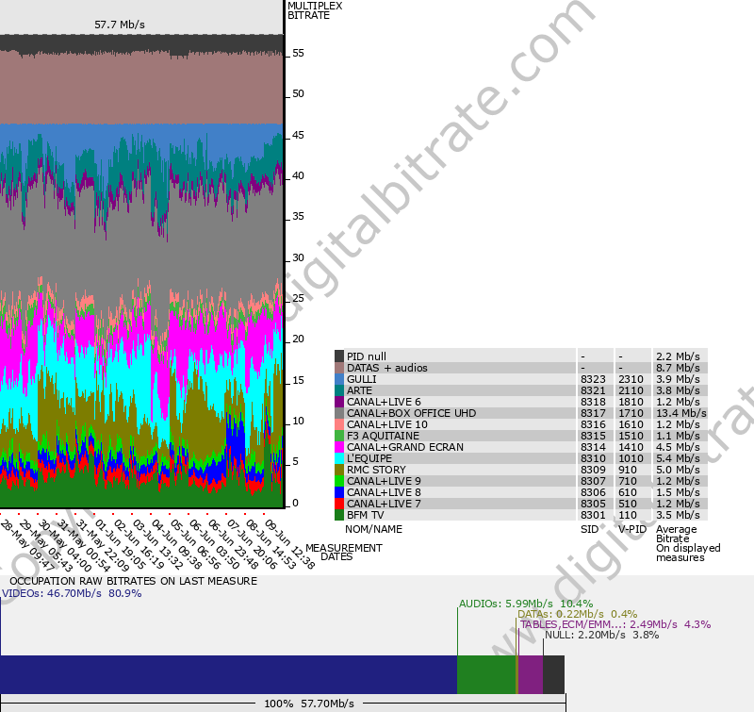Select the 'ARTE' channel name
This screenshot has height=712, width=754.
(x=359, y=390)
